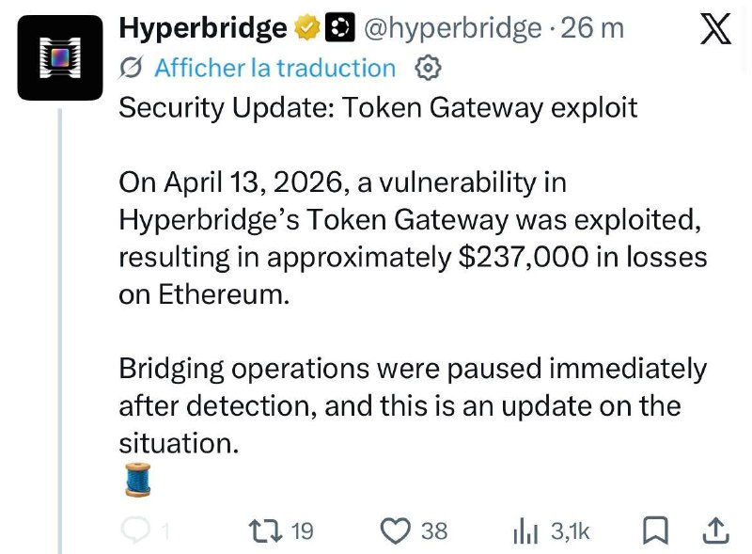Open view analytics bar chart icon

click(x=524, y=532)
